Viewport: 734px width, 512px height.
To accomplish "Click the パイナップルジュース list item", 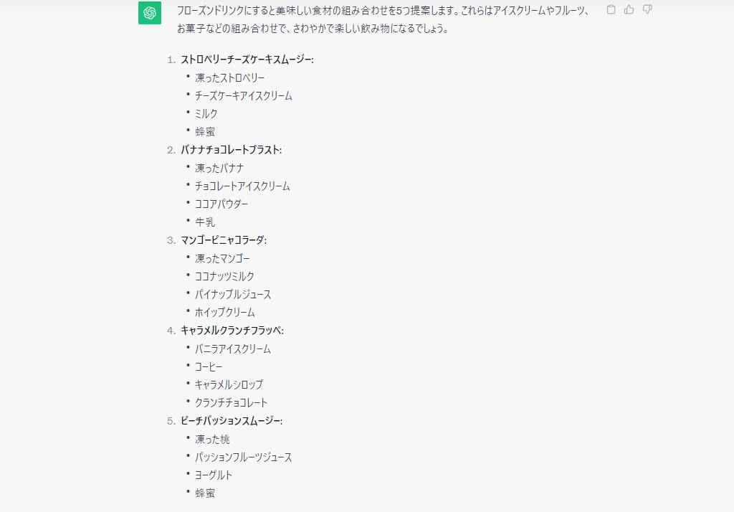I will 233,295.
